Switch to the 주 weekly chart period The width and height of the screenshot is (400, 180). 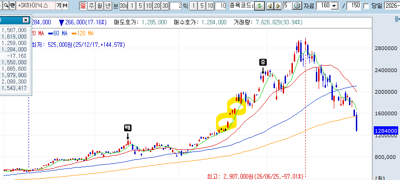pyautogui.click(x=91, y=6)
